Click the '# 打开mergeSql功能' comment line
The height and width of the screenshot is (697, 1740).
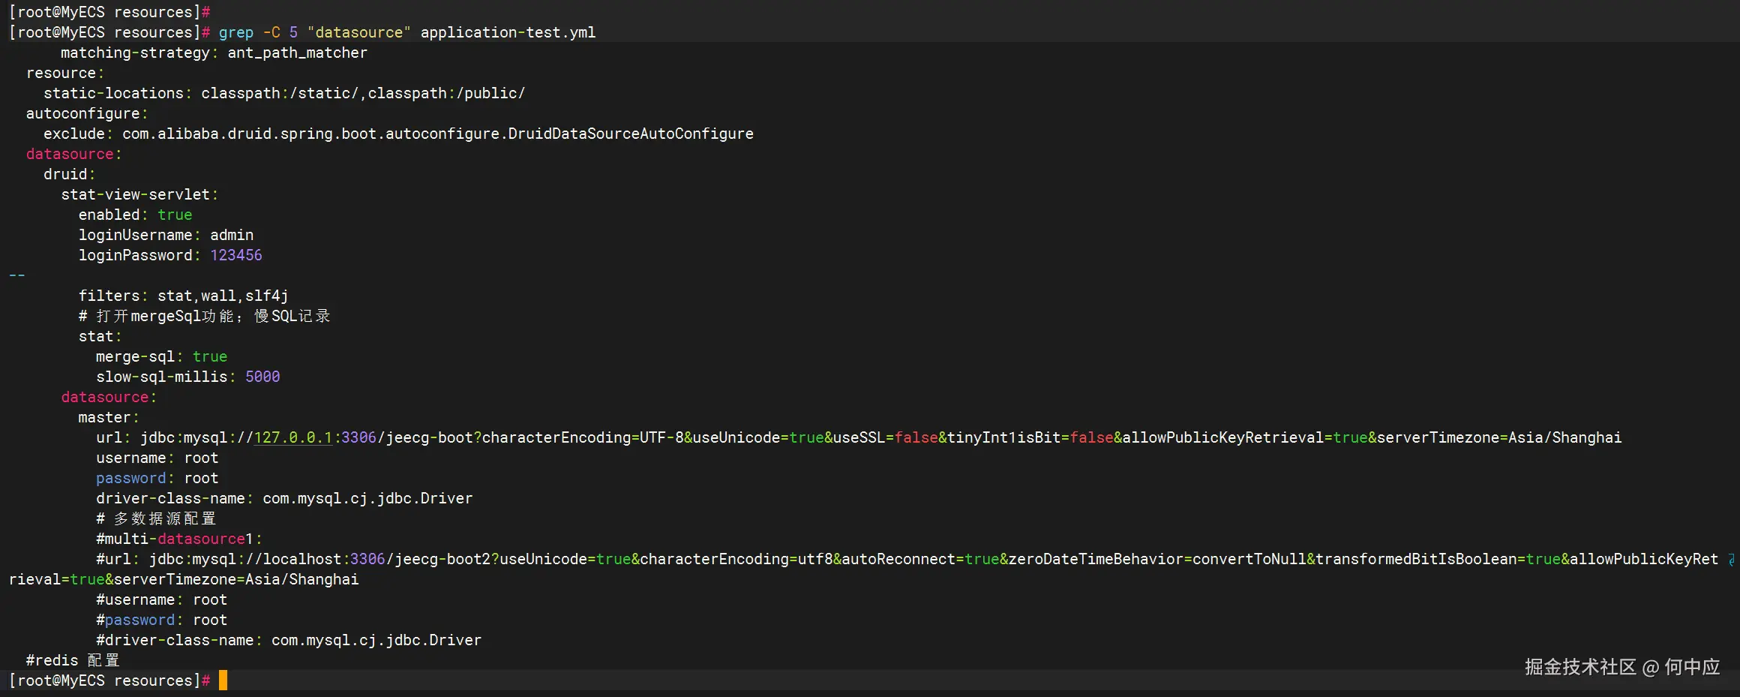(x=204, y=316)
